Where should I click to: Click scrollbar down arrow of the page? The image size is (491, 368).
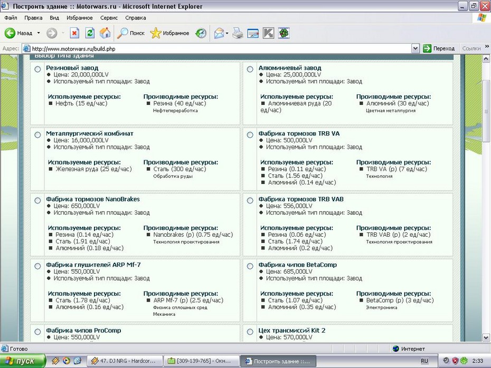486,337
